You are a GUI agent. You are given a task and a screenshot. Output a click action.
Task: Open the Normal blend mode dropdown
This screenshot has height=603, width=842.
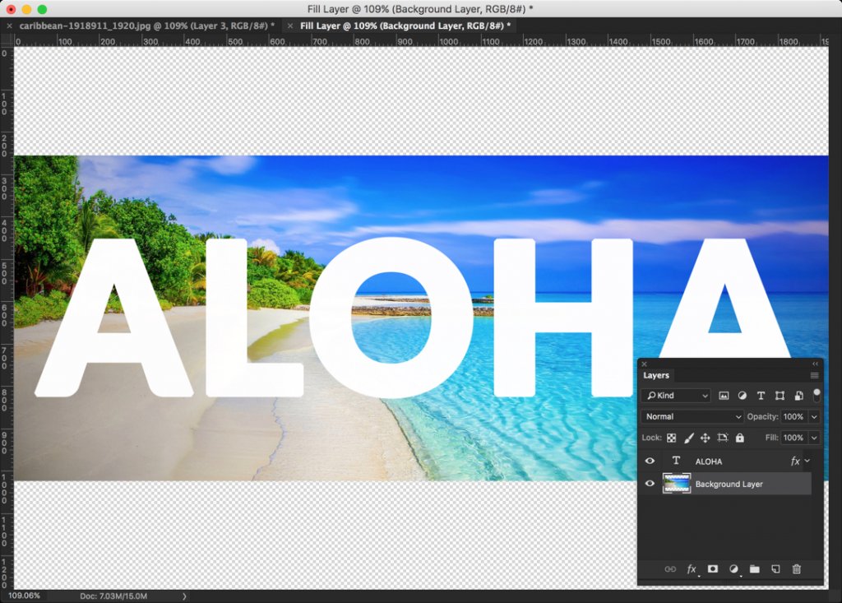[692, 416]
